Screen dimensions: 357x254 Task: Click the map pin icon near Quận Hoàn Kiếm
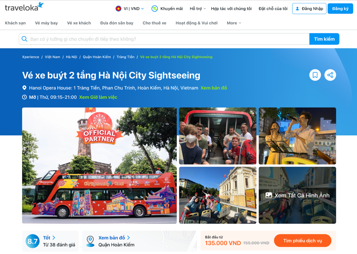(x=90, y=241)
